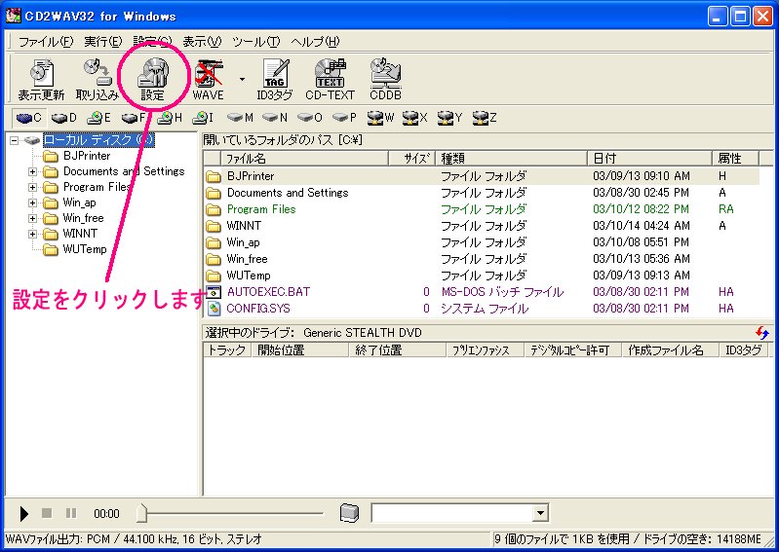Click the 取り込み rip toolbar icon
Viewport: 779px width, 552px height.
tap(97, 78)
